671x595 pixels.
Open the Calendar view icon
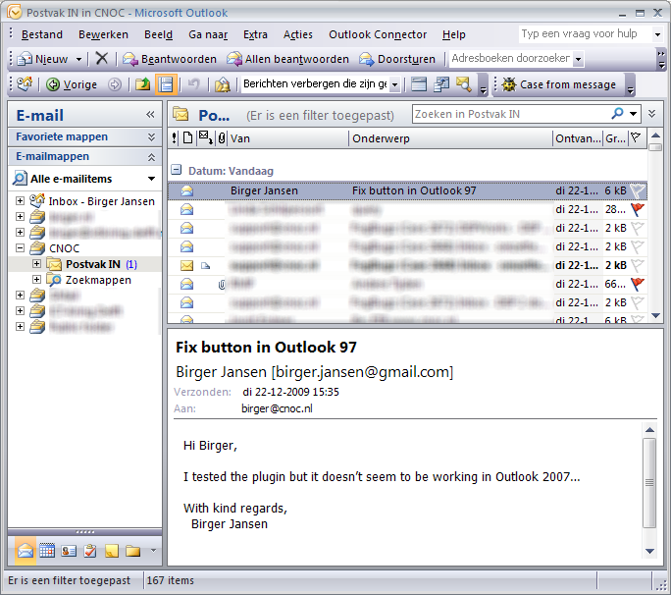point(47,551)
